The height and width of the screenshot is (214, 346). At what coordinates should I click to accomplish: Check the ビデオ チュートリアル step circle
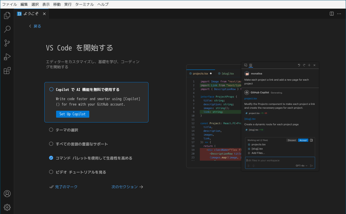51,172
